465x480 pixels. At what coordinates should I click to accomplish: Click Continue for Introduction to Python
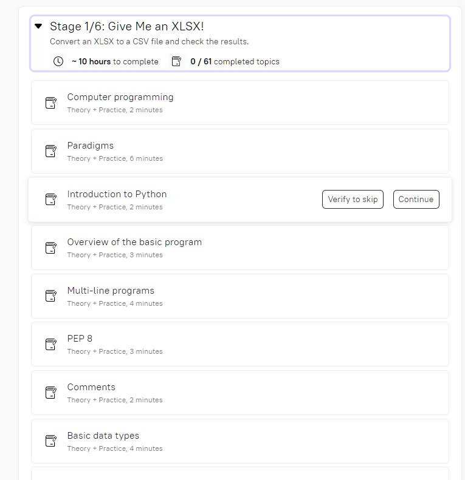pyautogui.click(x=416, y=199)
